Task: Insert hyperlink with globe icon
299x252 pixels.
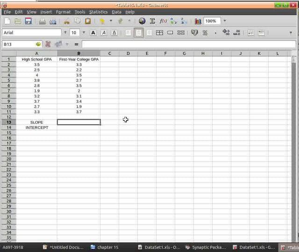Action: [142, 21]
